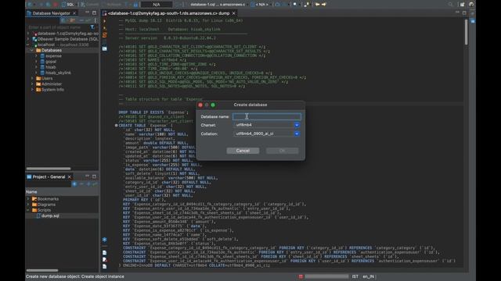This screenshot has height=281, width=501.
Task: Click the en_IN locale in status bar
Action: click(x=368, y=276)
